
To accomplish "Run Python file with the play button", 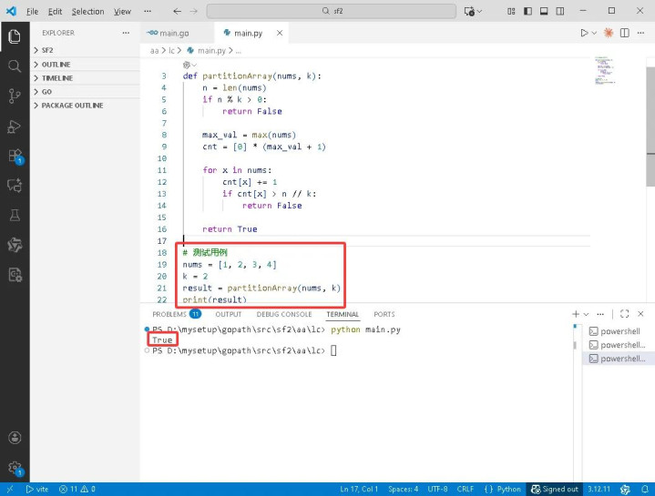I will tap(585, 33).
